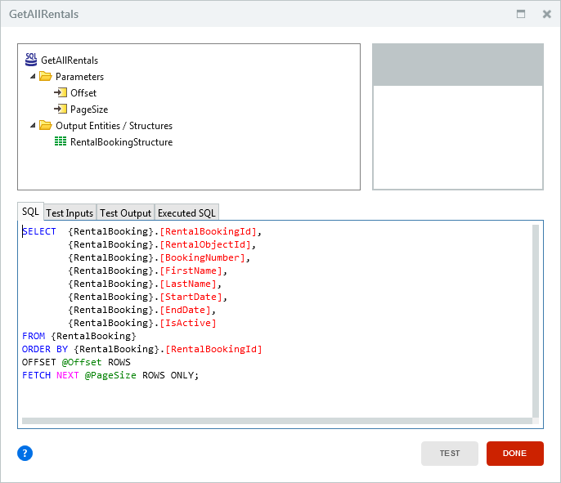
Task: Switch to the Test Inputs tab
Action: tap(70, 212)
